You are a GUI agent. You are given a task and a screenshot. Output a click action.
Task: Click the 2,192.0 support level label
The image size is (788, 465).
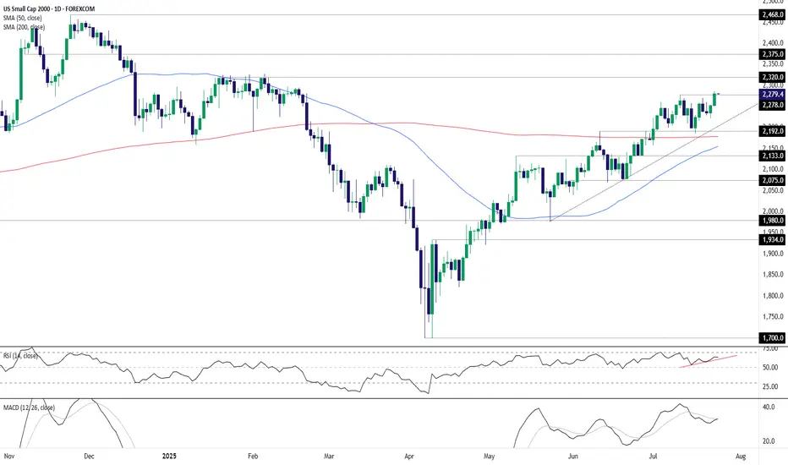click(773, 131)
